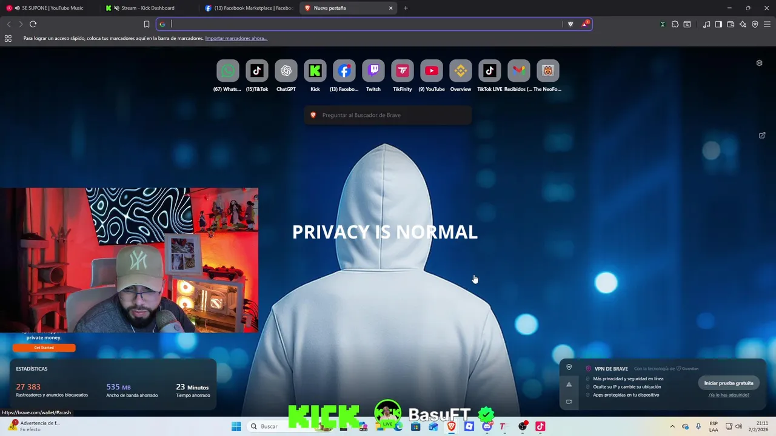Open Discord icon in taskbar
The height and width of the screenshot is (436, 776).
pyautogui.click(x=487, y=426)
